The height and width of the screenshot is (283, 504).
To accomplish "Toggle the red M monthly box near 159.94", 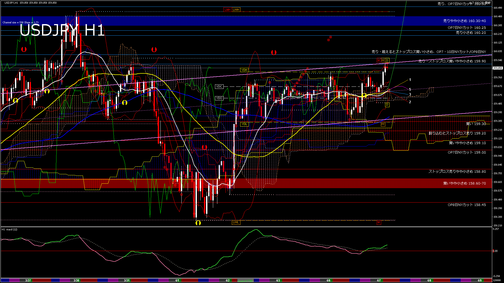I will pyautogui.click(x=379, y=60).
